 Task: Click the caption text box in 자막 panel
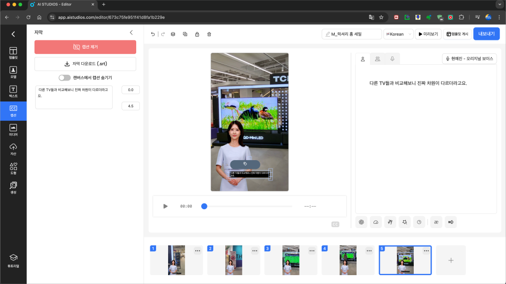73,97
